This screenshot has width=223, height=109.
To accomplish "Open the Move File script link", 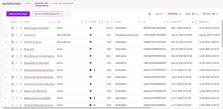I will coord(29,49).
